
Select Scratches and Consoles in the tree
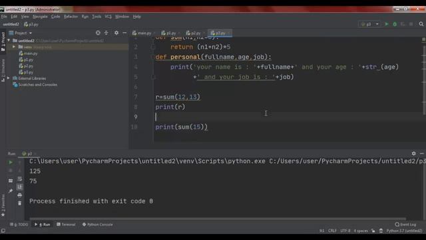click(35, 85)
